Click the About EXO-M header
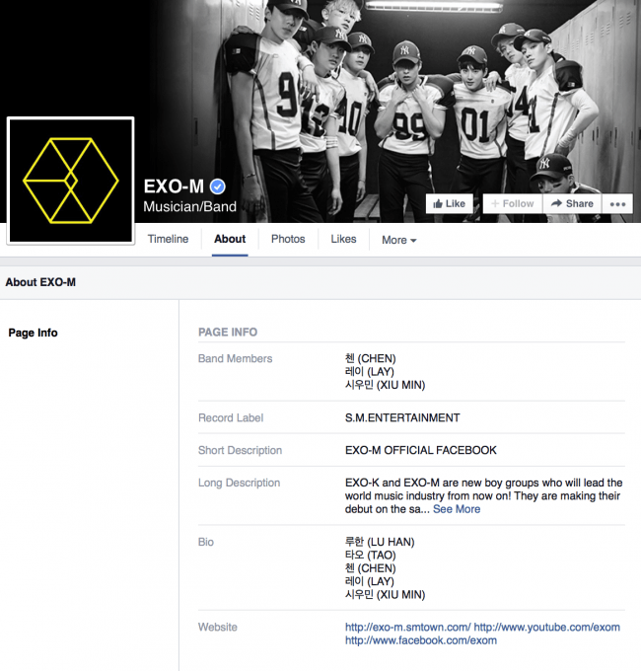The image size is (641, 671). coord(40,282)
